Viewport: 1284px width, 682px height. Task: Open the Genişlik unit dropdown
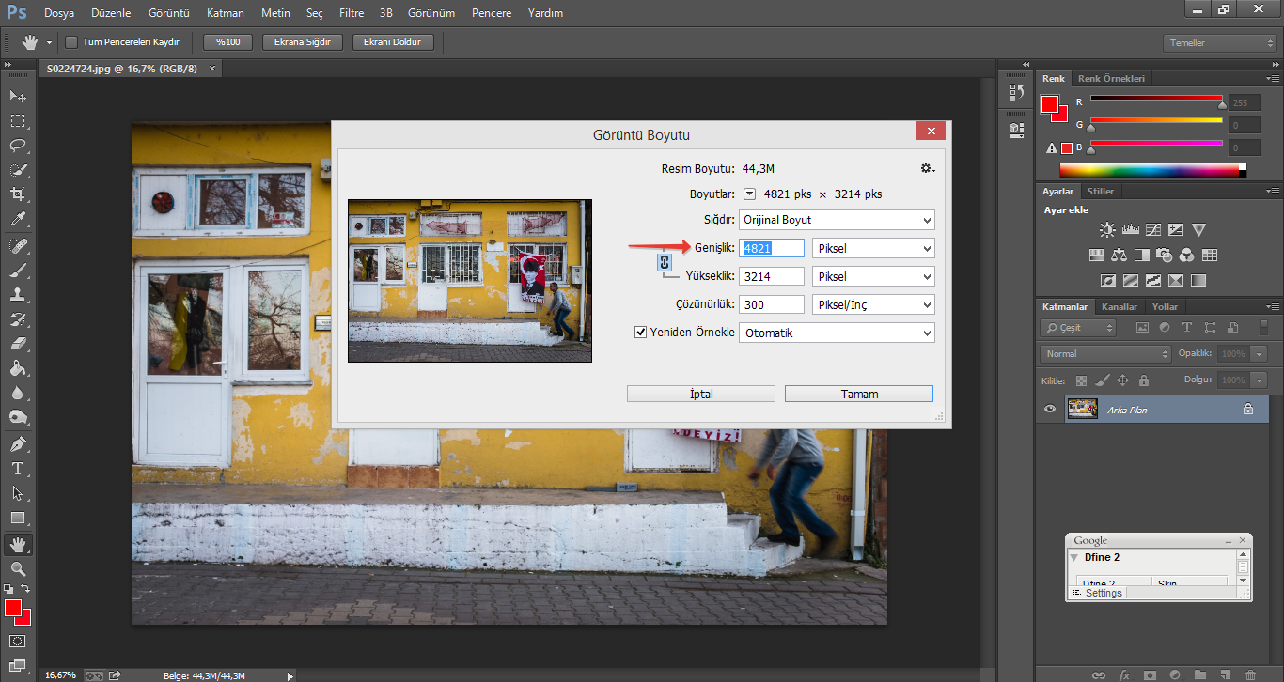(x=873, y=248)
